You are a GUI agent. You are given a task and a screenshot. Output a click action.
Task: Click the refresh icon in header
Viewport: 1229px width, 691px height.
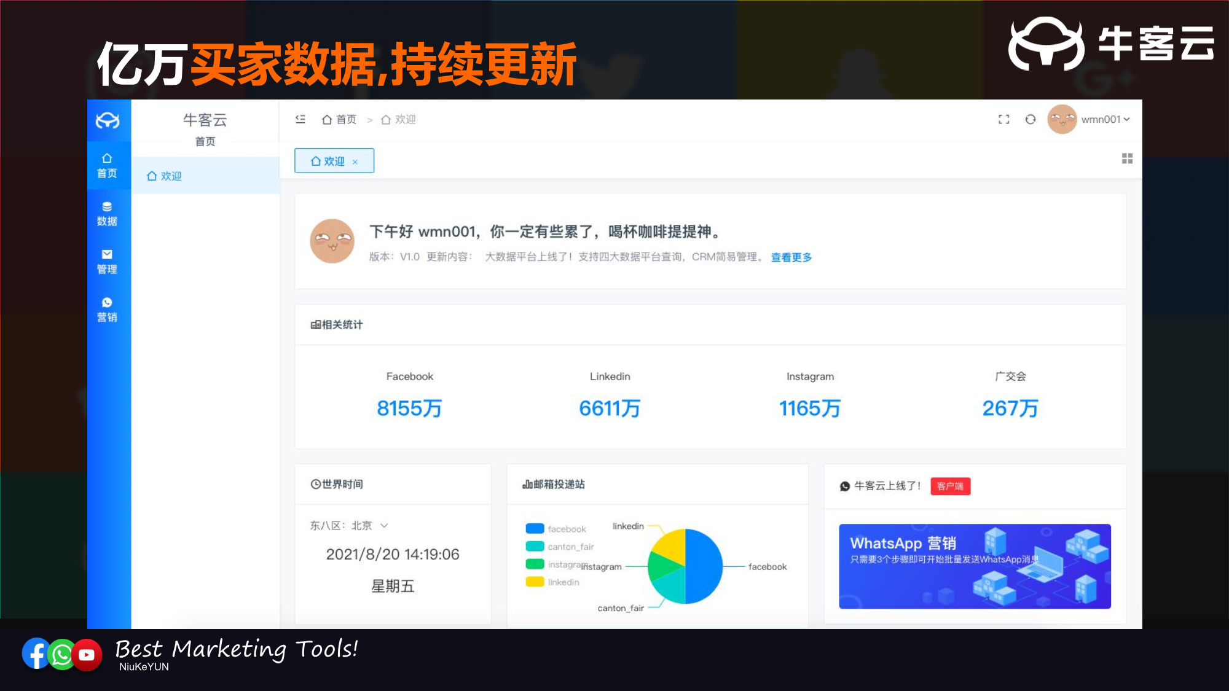pos(1031,119)
